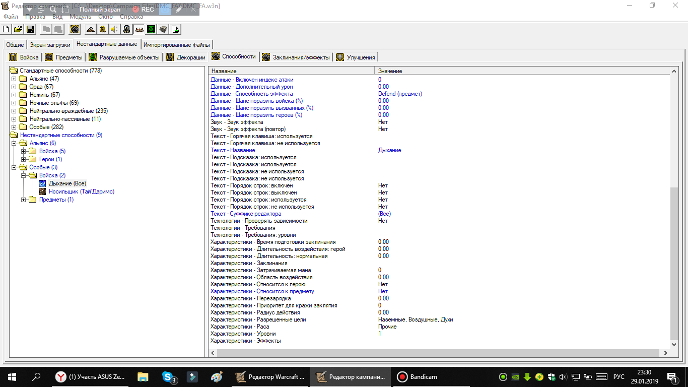The height and width of the screenshot is (387, 688).
Task: Select the Стандартные способности (778) root folder
Action: click(60, 71)
